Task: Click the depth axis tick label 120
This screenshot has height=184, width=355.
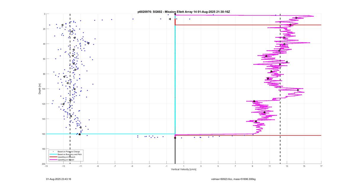Action: (43, 104)
